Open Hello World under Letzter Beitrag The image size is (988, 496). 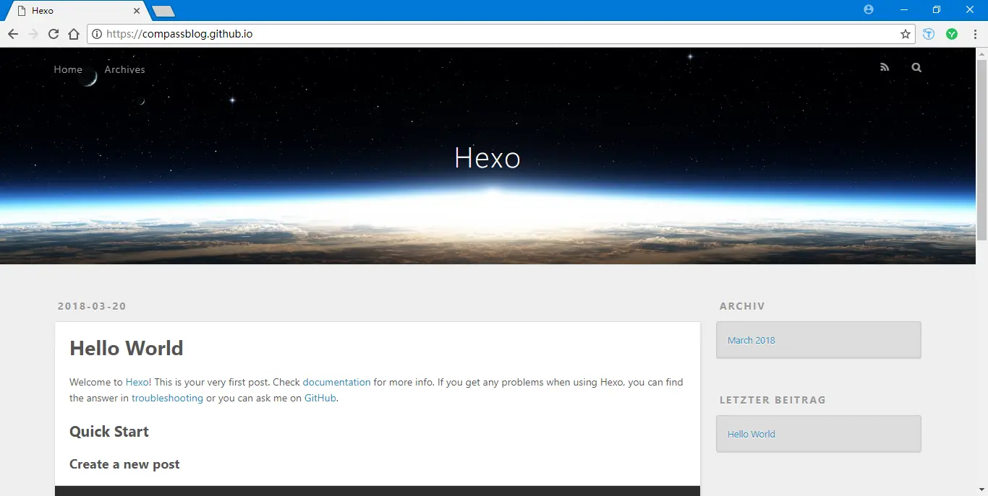[x=751, y=434]
